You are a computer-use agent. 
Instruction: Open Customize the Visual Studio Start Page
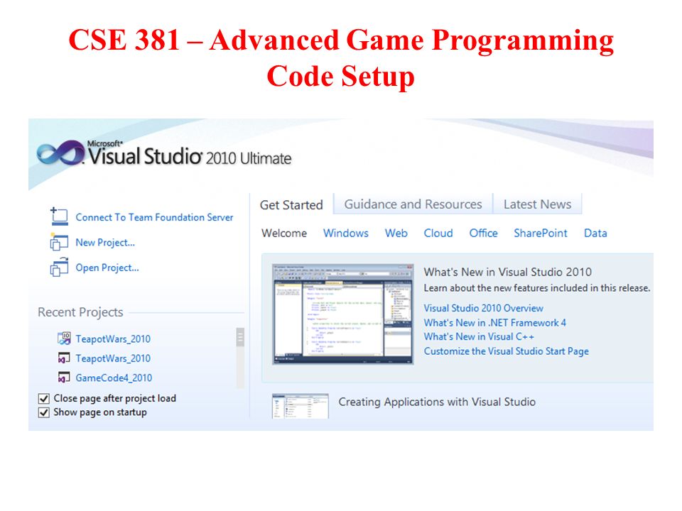point(507,351)
